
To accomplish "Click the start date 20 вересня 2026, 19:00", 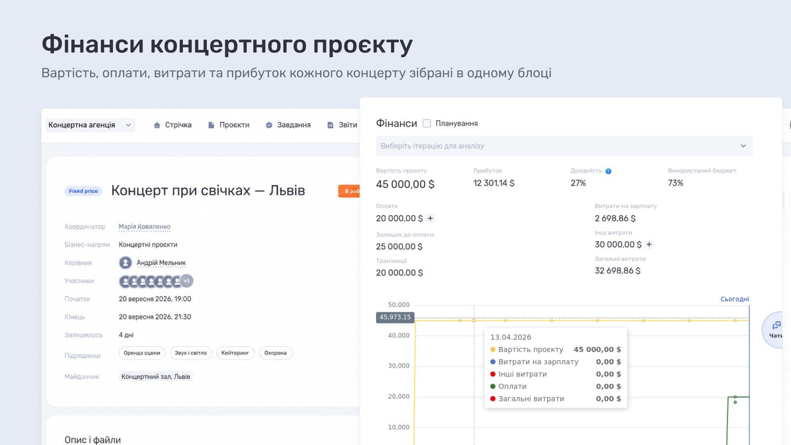I will click(x=155, y=299).
